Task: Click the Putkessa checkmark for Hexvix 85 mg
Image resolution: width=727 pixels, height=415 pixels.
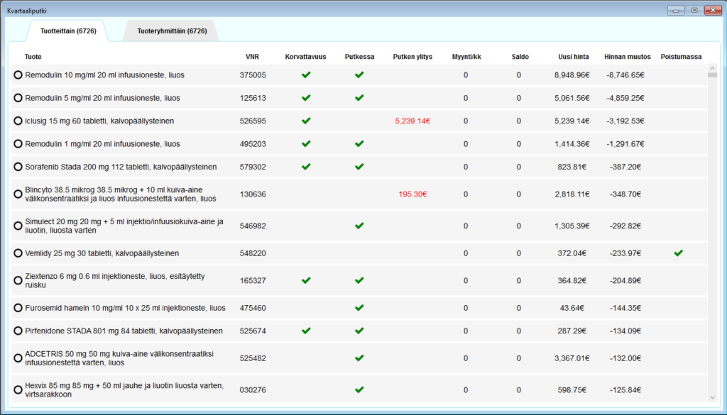Action: (359, 389)
